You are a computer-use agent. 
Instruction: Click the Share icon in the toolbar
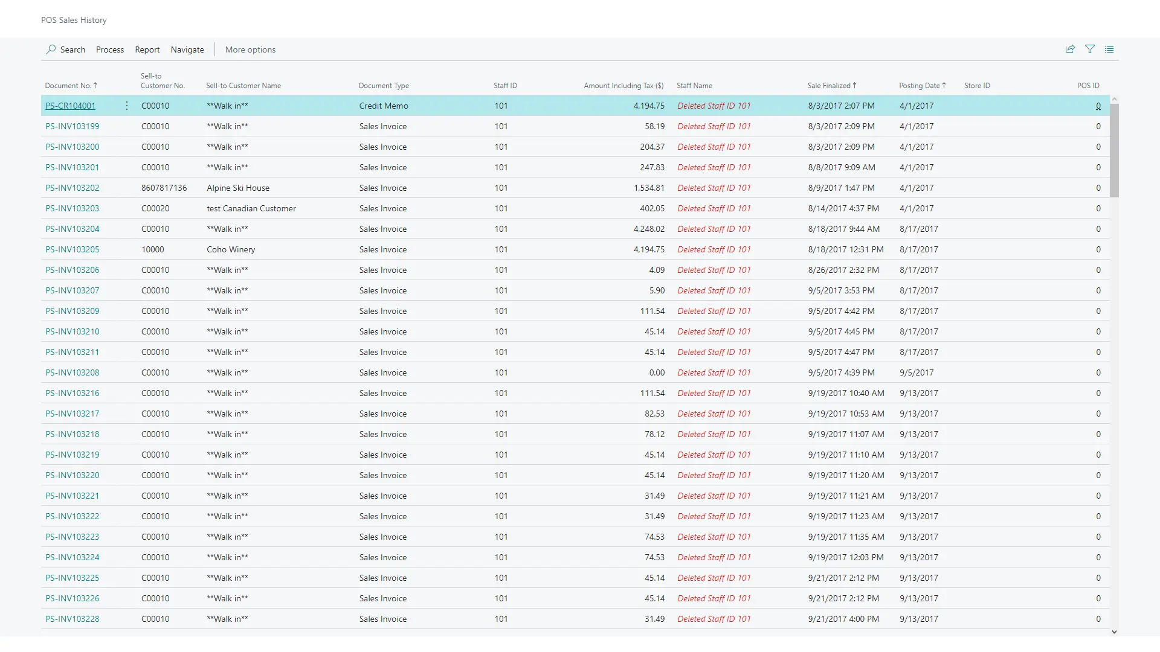[x=1070, y=50]
